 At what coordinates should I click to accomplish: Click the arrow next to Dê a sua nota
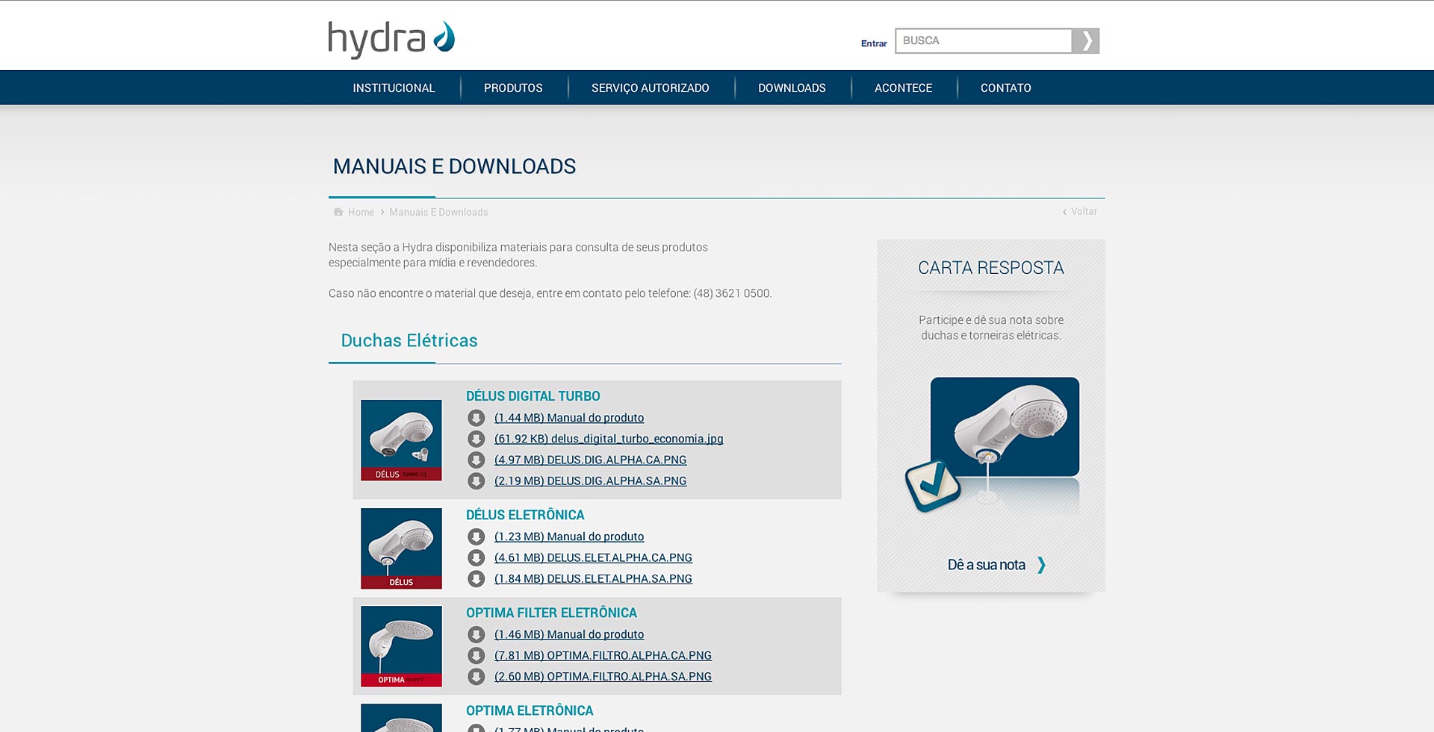[1041, 565]
